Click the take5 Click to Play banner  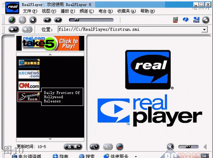tap(50, 43)
